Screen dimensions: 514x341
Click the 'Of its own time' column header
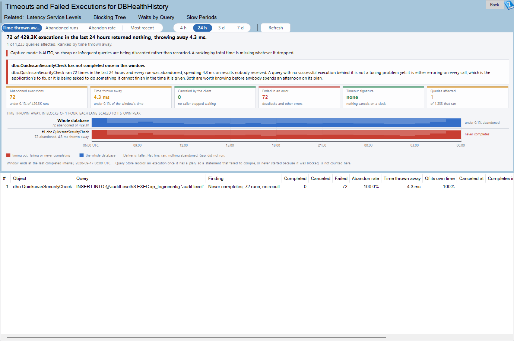tap(440, 178)
